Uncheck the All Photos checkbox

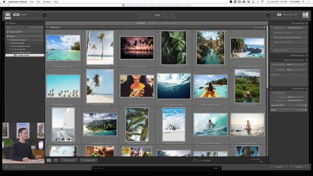coord(47,27)
